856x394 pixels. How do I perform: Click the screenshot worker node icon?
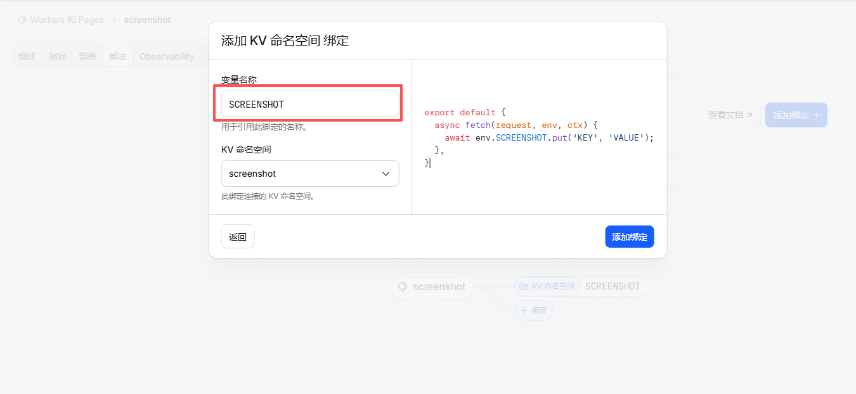point(402,286)
